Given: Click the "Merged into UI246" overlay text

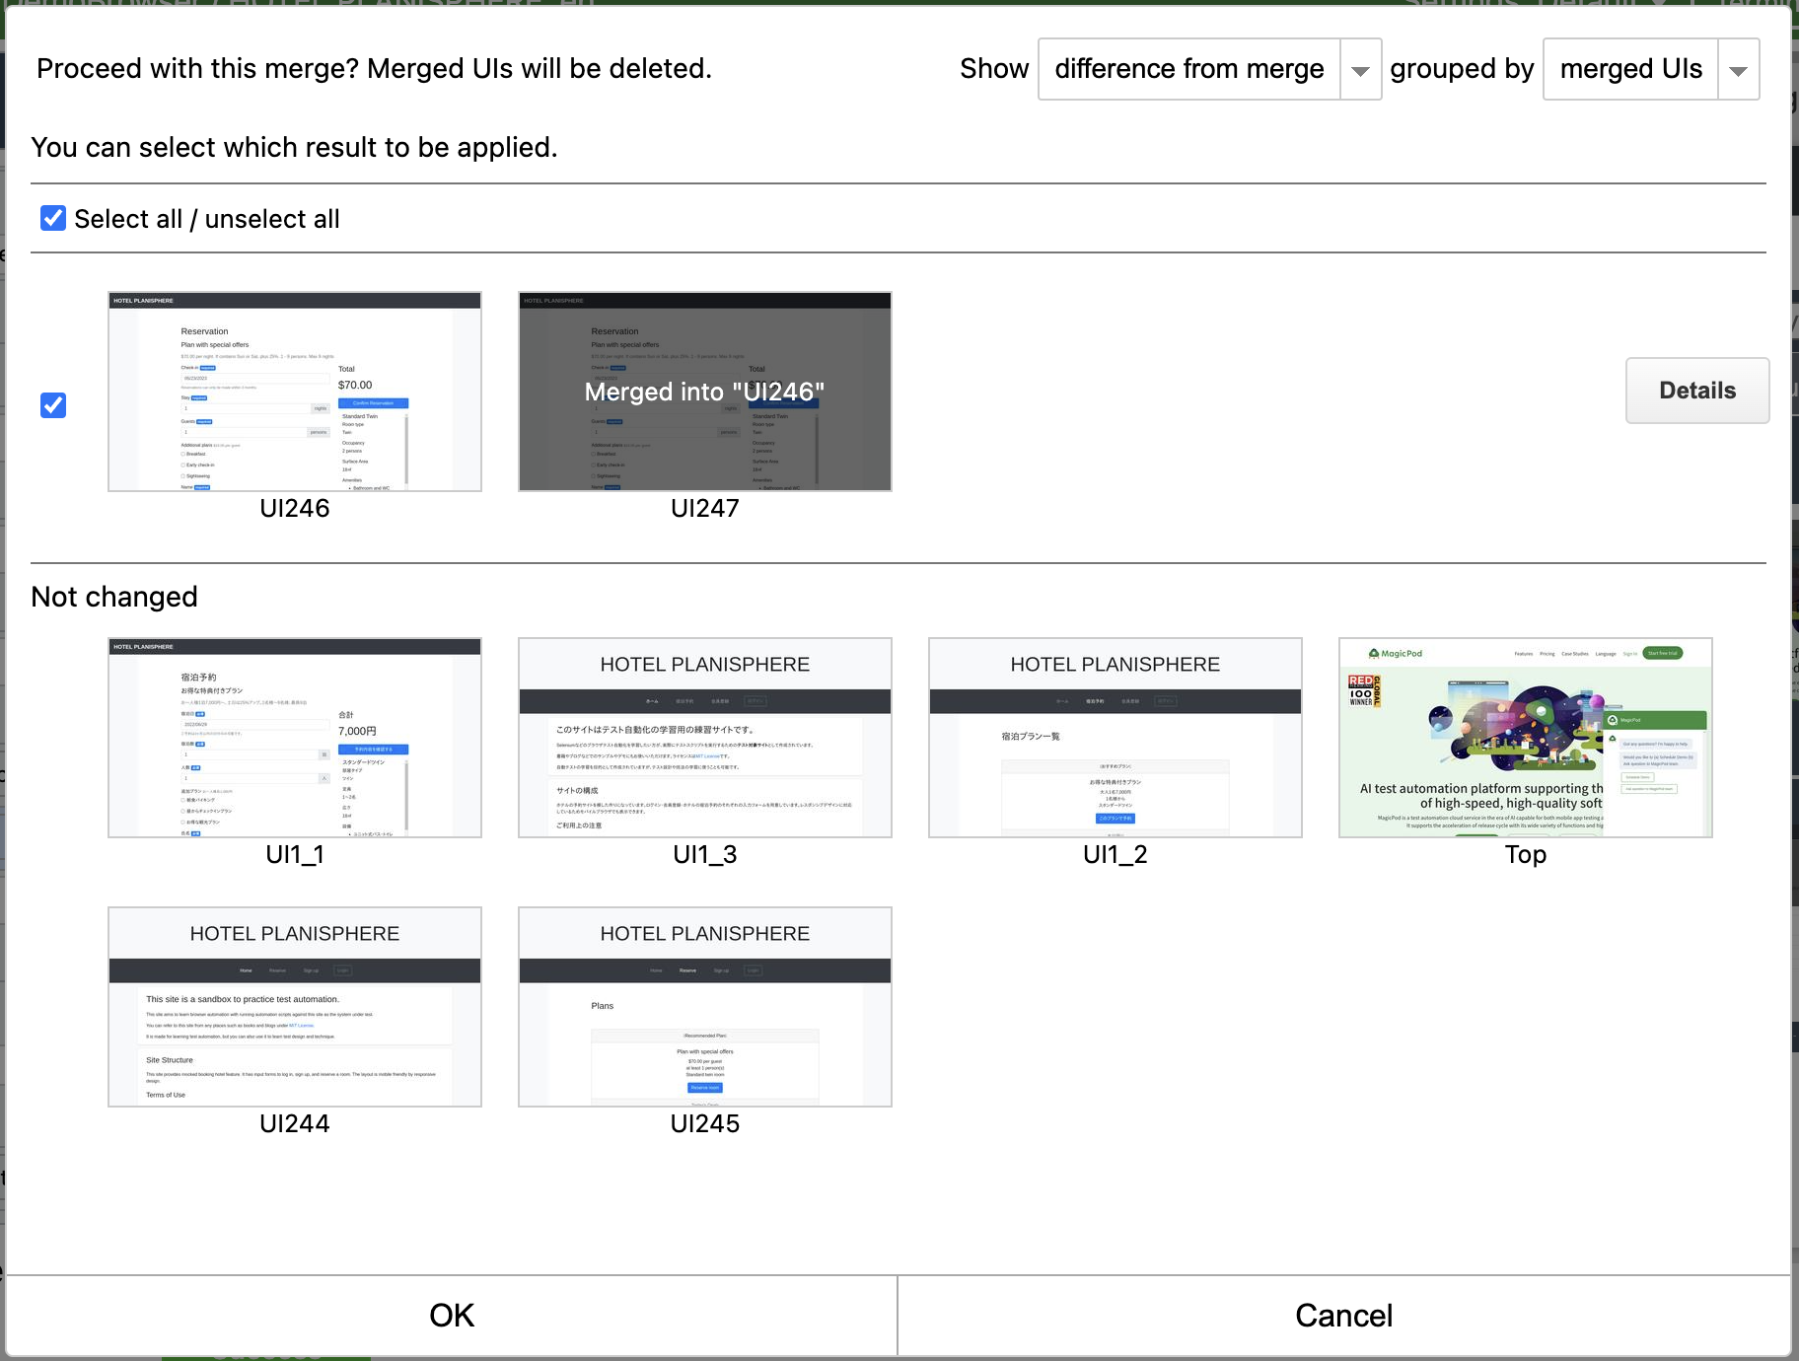Looking at the screenshot, I should click(704, 392).
